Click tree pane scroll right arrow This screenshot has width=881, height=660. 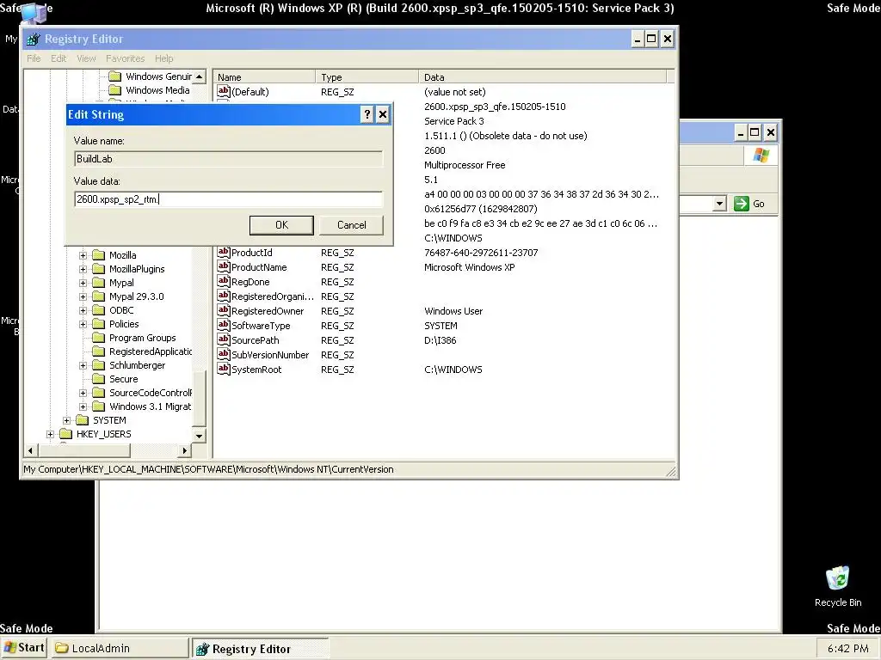[184, 450]
